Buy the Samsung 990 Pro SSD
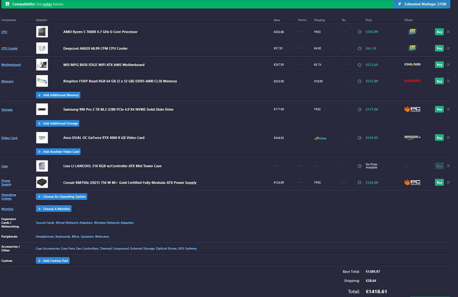This screenshot has height=297, width=458. pyautogui.click(x=439, y=110)
